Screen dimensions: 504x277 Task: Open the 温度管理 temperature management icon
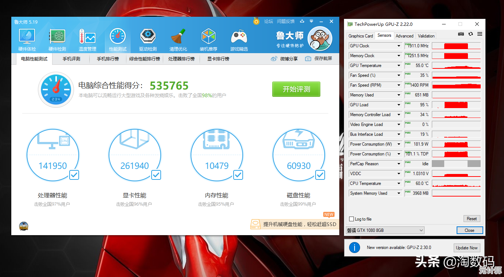tap(87, 37)
